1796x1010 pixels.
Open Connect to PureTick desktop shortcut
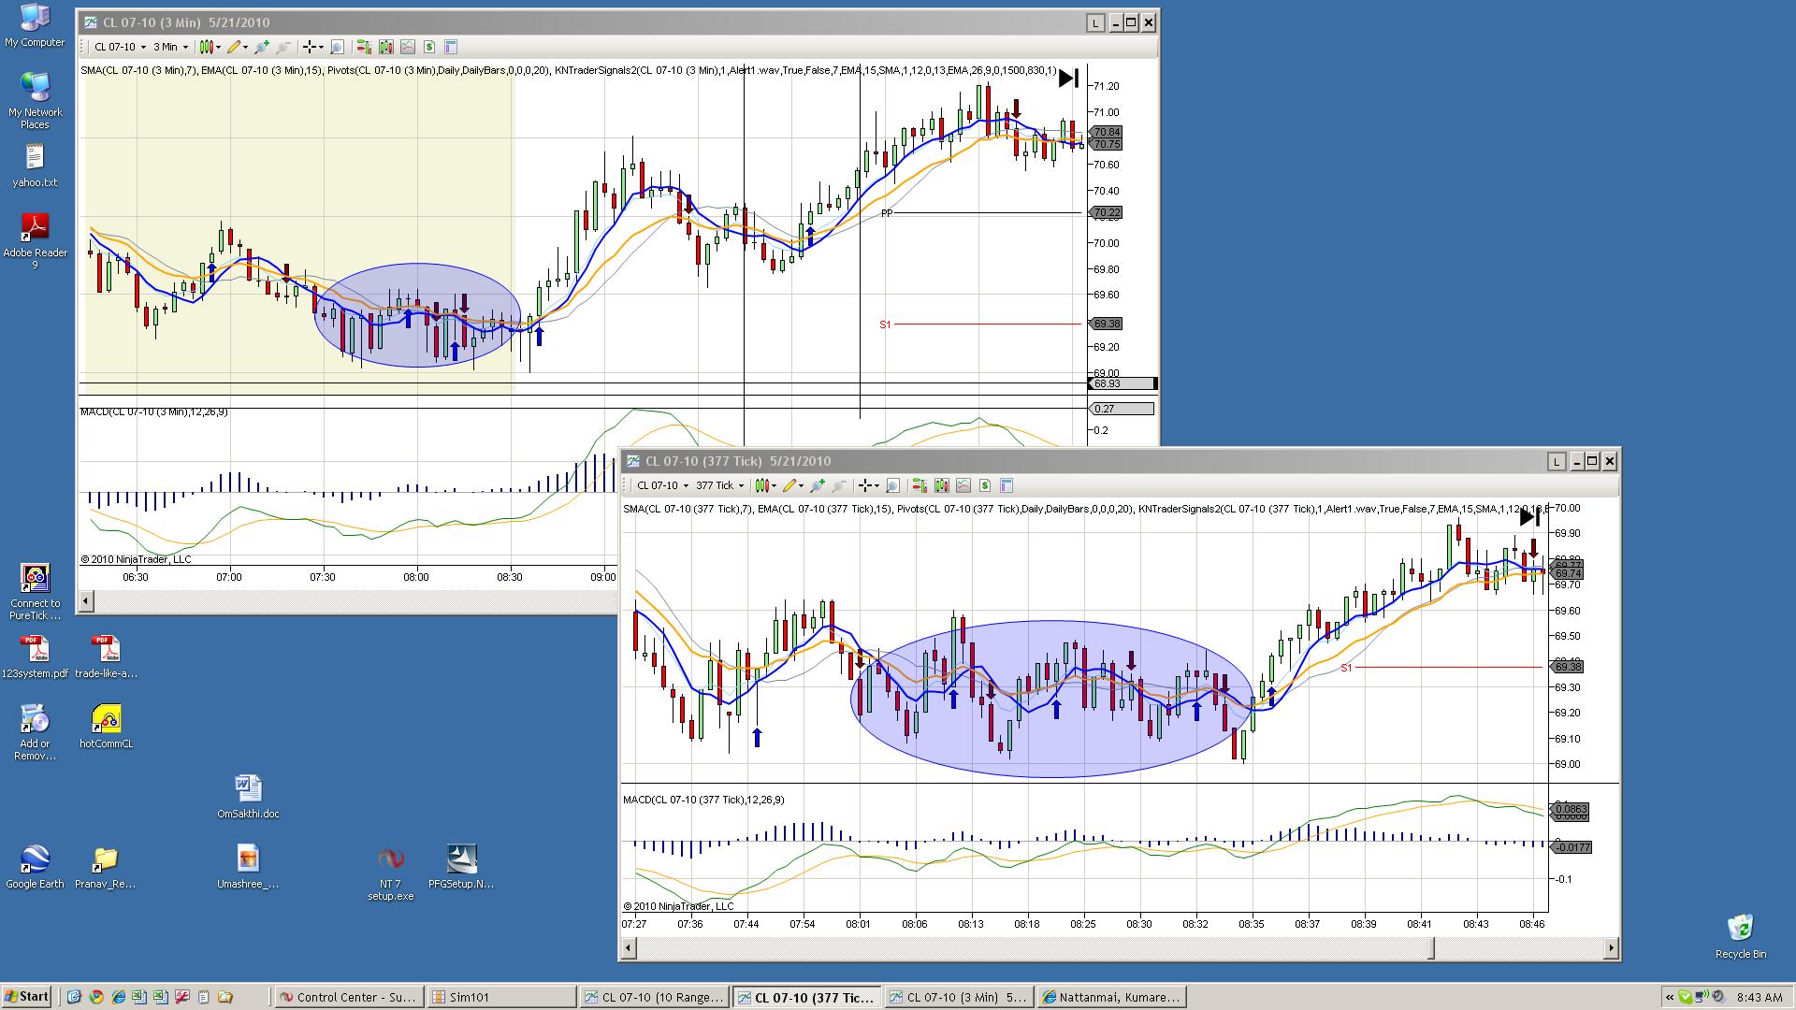click(x=35, y=592)
